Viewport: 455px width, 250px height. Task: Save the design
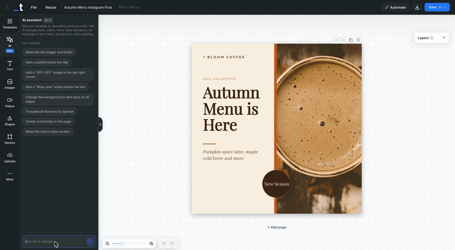(x=437, y=7)
